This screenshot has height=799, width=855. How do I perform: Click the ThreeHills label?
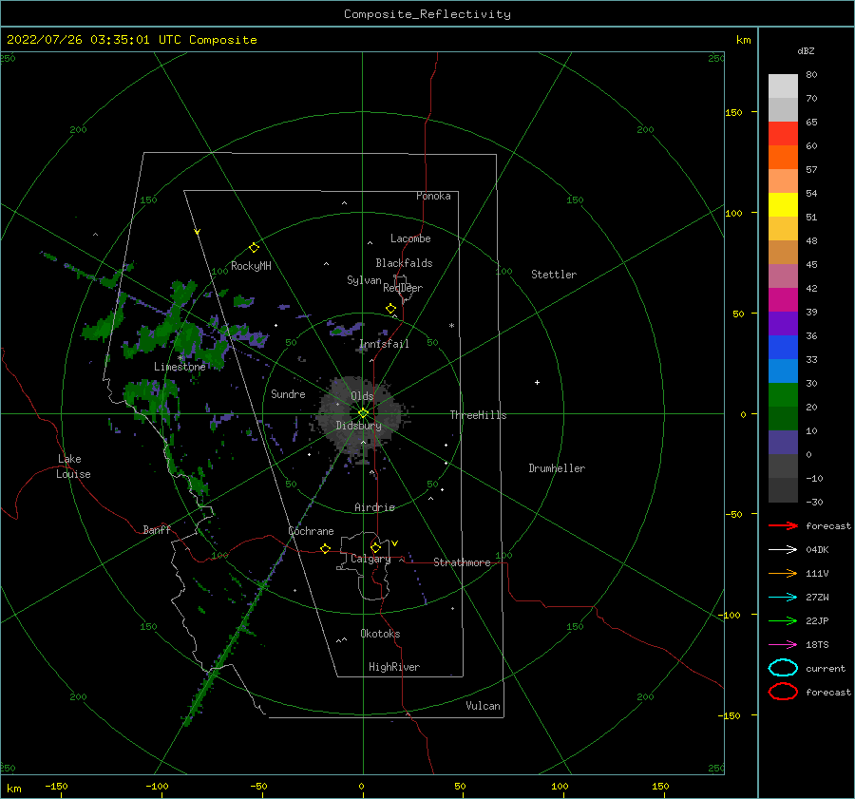[478, 415]
